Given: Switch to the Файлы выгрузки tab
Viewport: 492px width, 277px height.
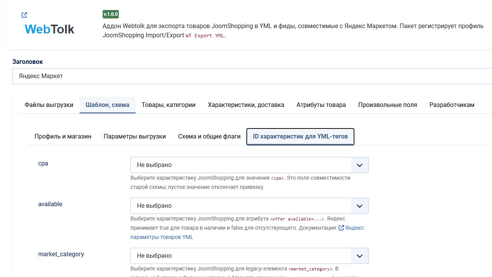Looking at the screenshot, I should tap(49, 105).
